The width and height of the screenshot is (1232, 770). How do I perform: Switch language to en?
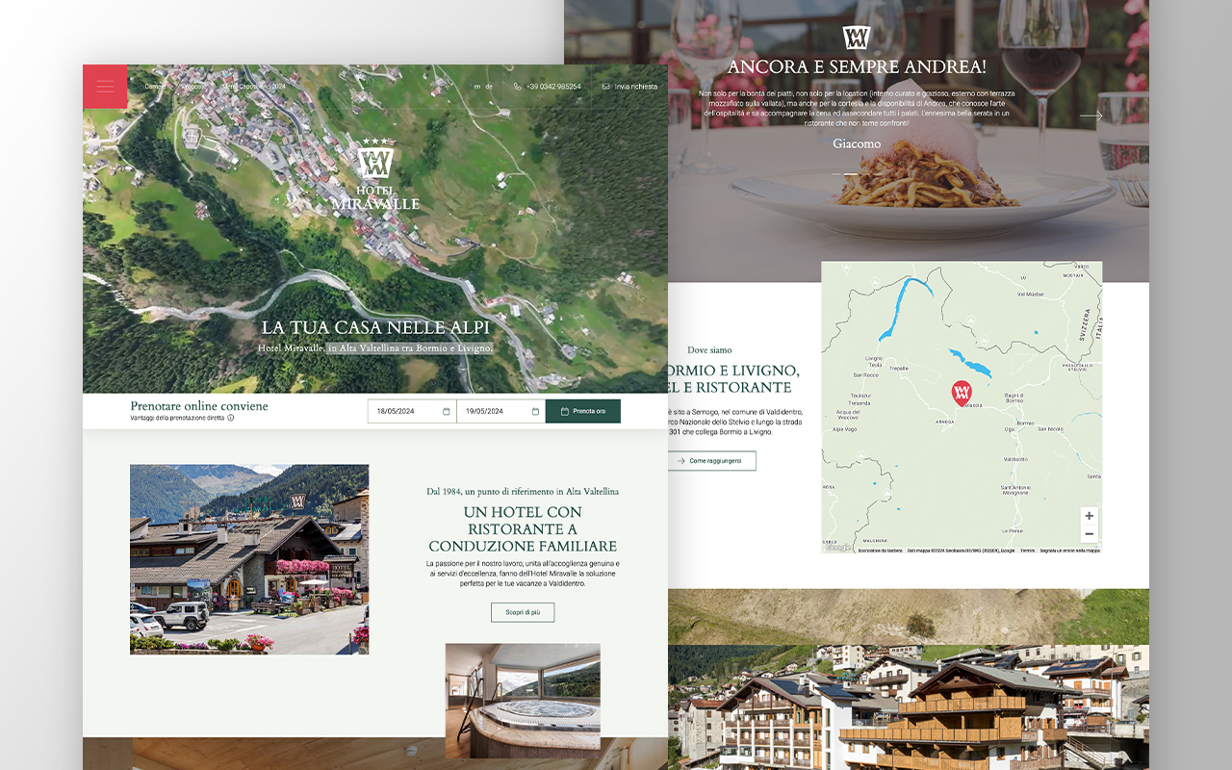pos(476,87)
